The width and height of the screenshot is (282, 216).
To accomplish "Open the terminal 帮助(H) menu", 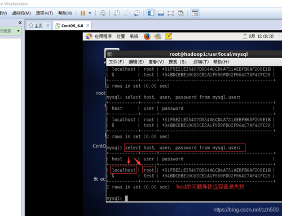I will tap(221, 62).
